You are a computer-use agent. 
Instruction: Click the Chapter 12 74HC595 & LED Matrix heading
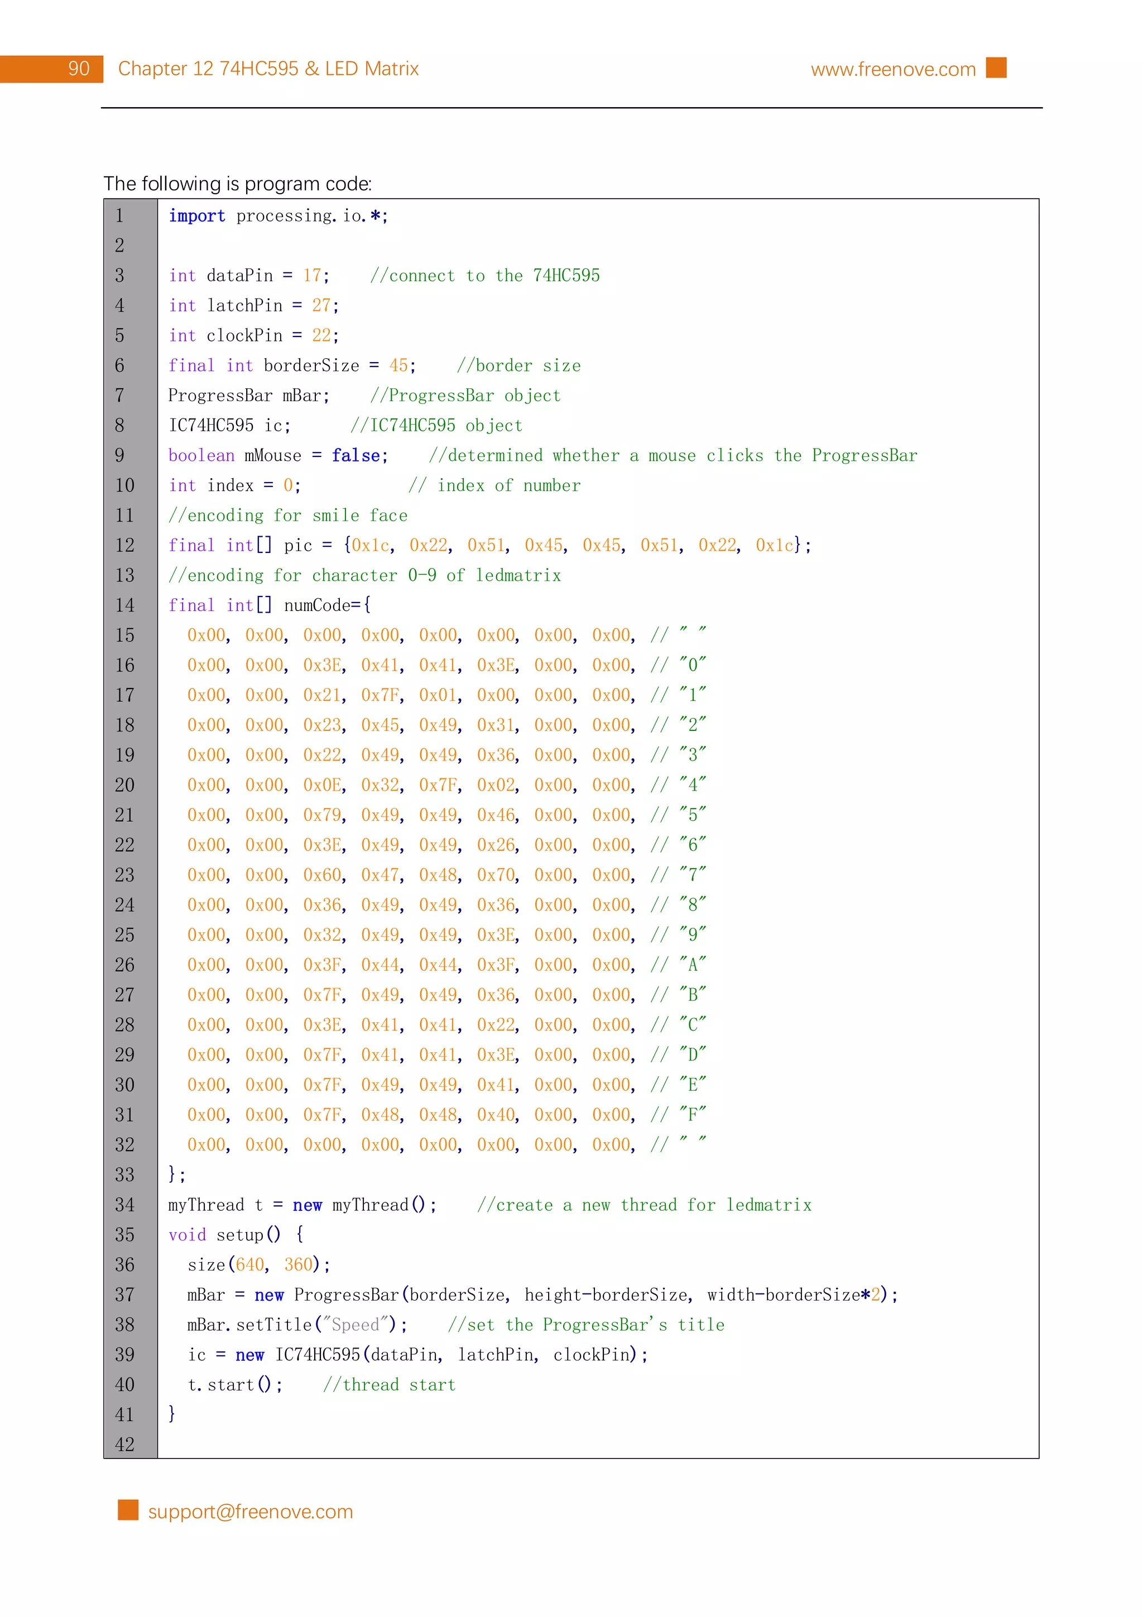pyautogui.click(x=268, y=68)
